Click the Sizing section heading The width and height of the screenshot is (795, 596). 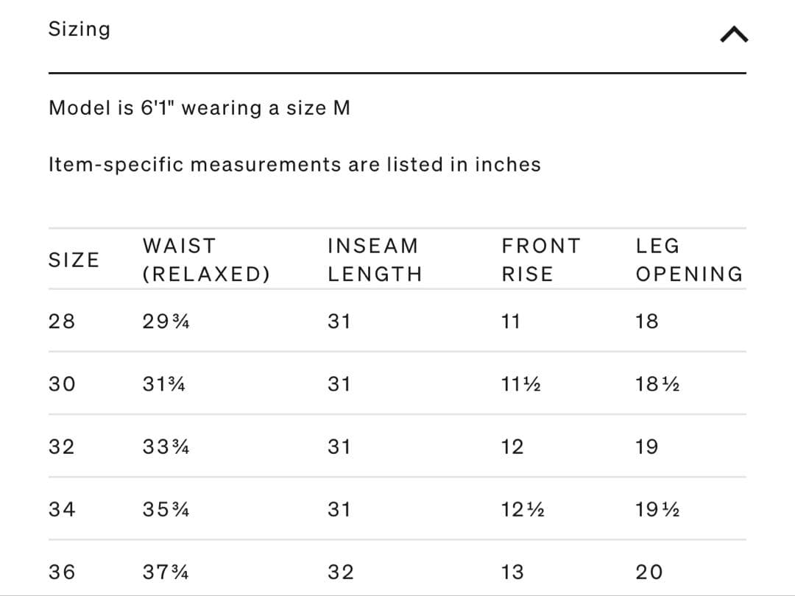pyautogui.click(x=79, y=29)
